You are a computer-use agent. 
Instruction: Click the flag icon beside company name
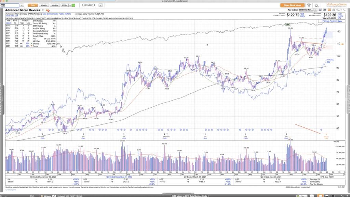tap(43, 10)
